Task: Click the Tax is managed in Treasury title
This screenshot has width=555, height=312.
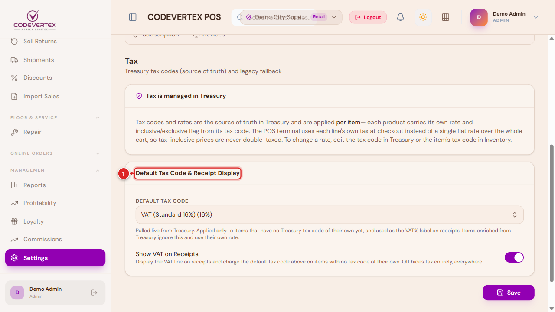Action: point(186,96)
